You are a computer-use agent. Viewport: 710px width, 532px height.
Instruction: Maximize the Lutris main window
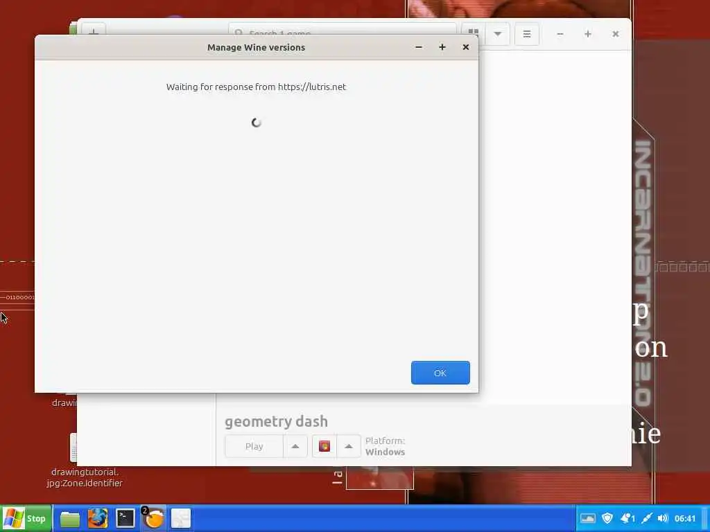(x=588, y=34)
